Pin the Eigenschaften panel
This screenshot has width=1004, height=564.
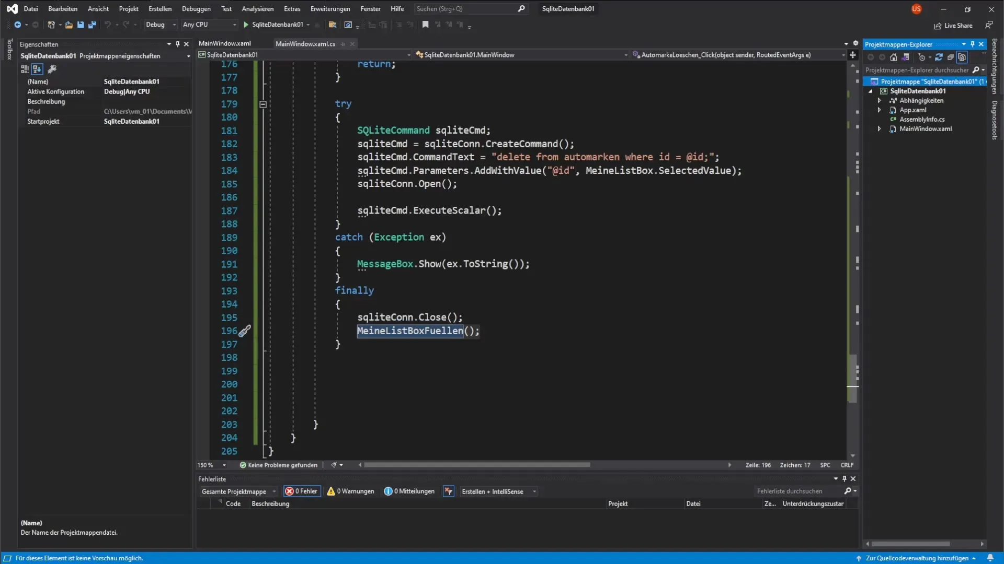pyautogui.click(x=178, y=44)
